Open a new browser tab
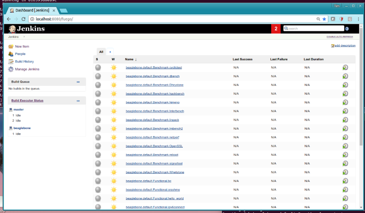This screenshot has width=365, height=213. pyautogui.click(x=63, y=11)
